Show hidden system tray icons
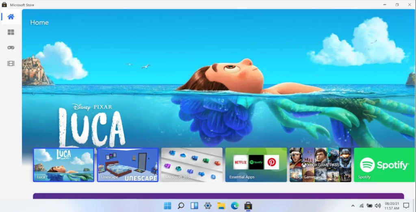 [353, 206]
